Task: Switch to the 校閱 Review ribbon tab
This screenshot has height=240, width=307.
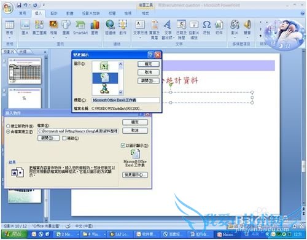Action: tap(112, 14)
